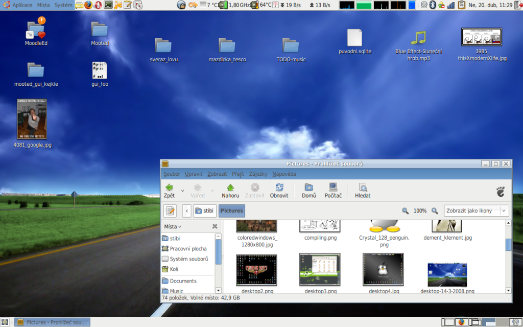Image resolution: width=523 pixels, height=327 pixels.
Task: Toggle the text location entry button
Action: pyautogui.click(x=170, y=211)
